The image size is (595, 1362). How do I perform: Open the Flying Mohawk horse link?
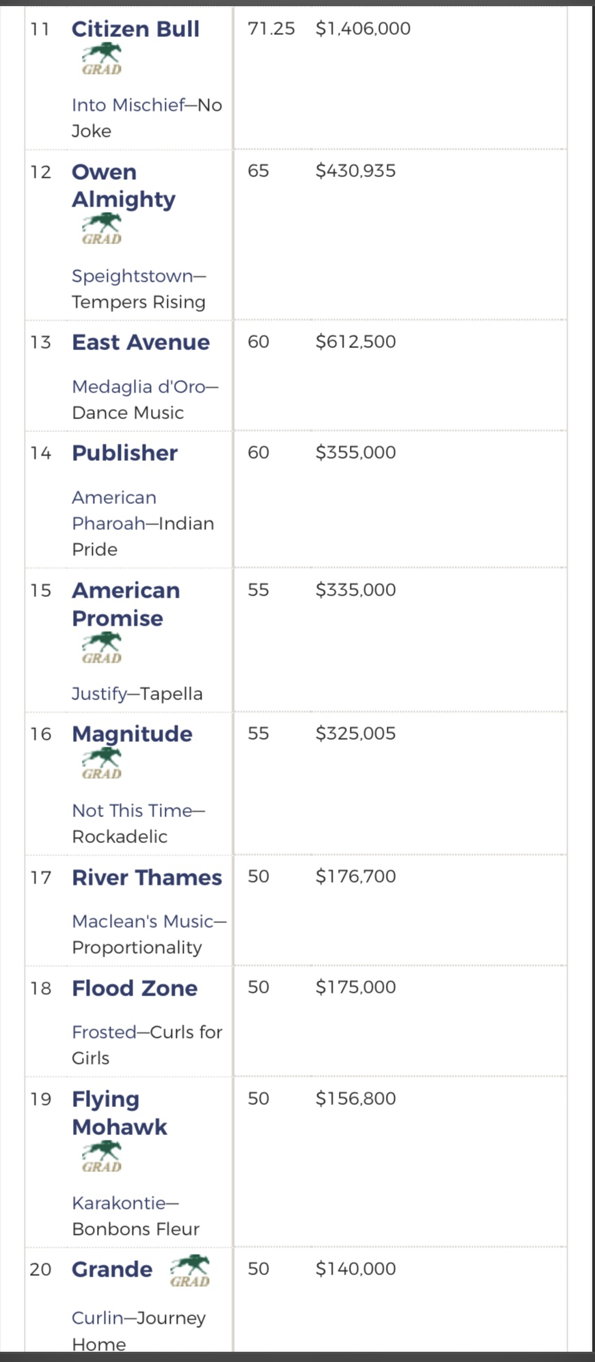point(120,1113)
